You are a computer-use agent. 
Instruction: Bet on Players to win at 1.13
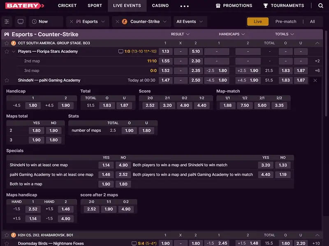click(165, 52)
